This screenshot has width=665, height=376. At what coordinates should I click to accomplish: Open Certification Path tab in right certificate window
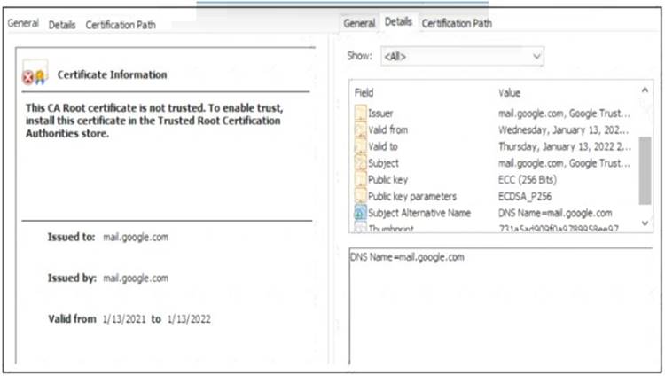coord(457,23)
